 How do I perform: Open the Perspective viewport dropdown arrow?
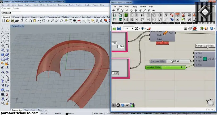point(23,26)
